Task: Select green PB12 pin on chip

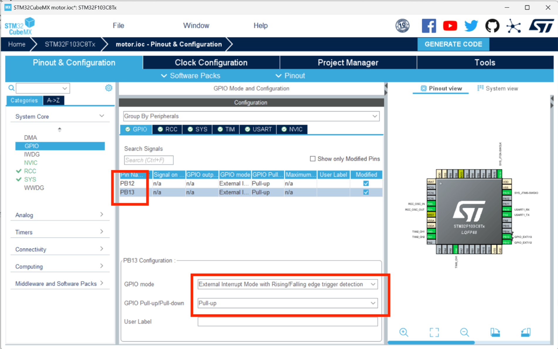Action: pos(506,242)
